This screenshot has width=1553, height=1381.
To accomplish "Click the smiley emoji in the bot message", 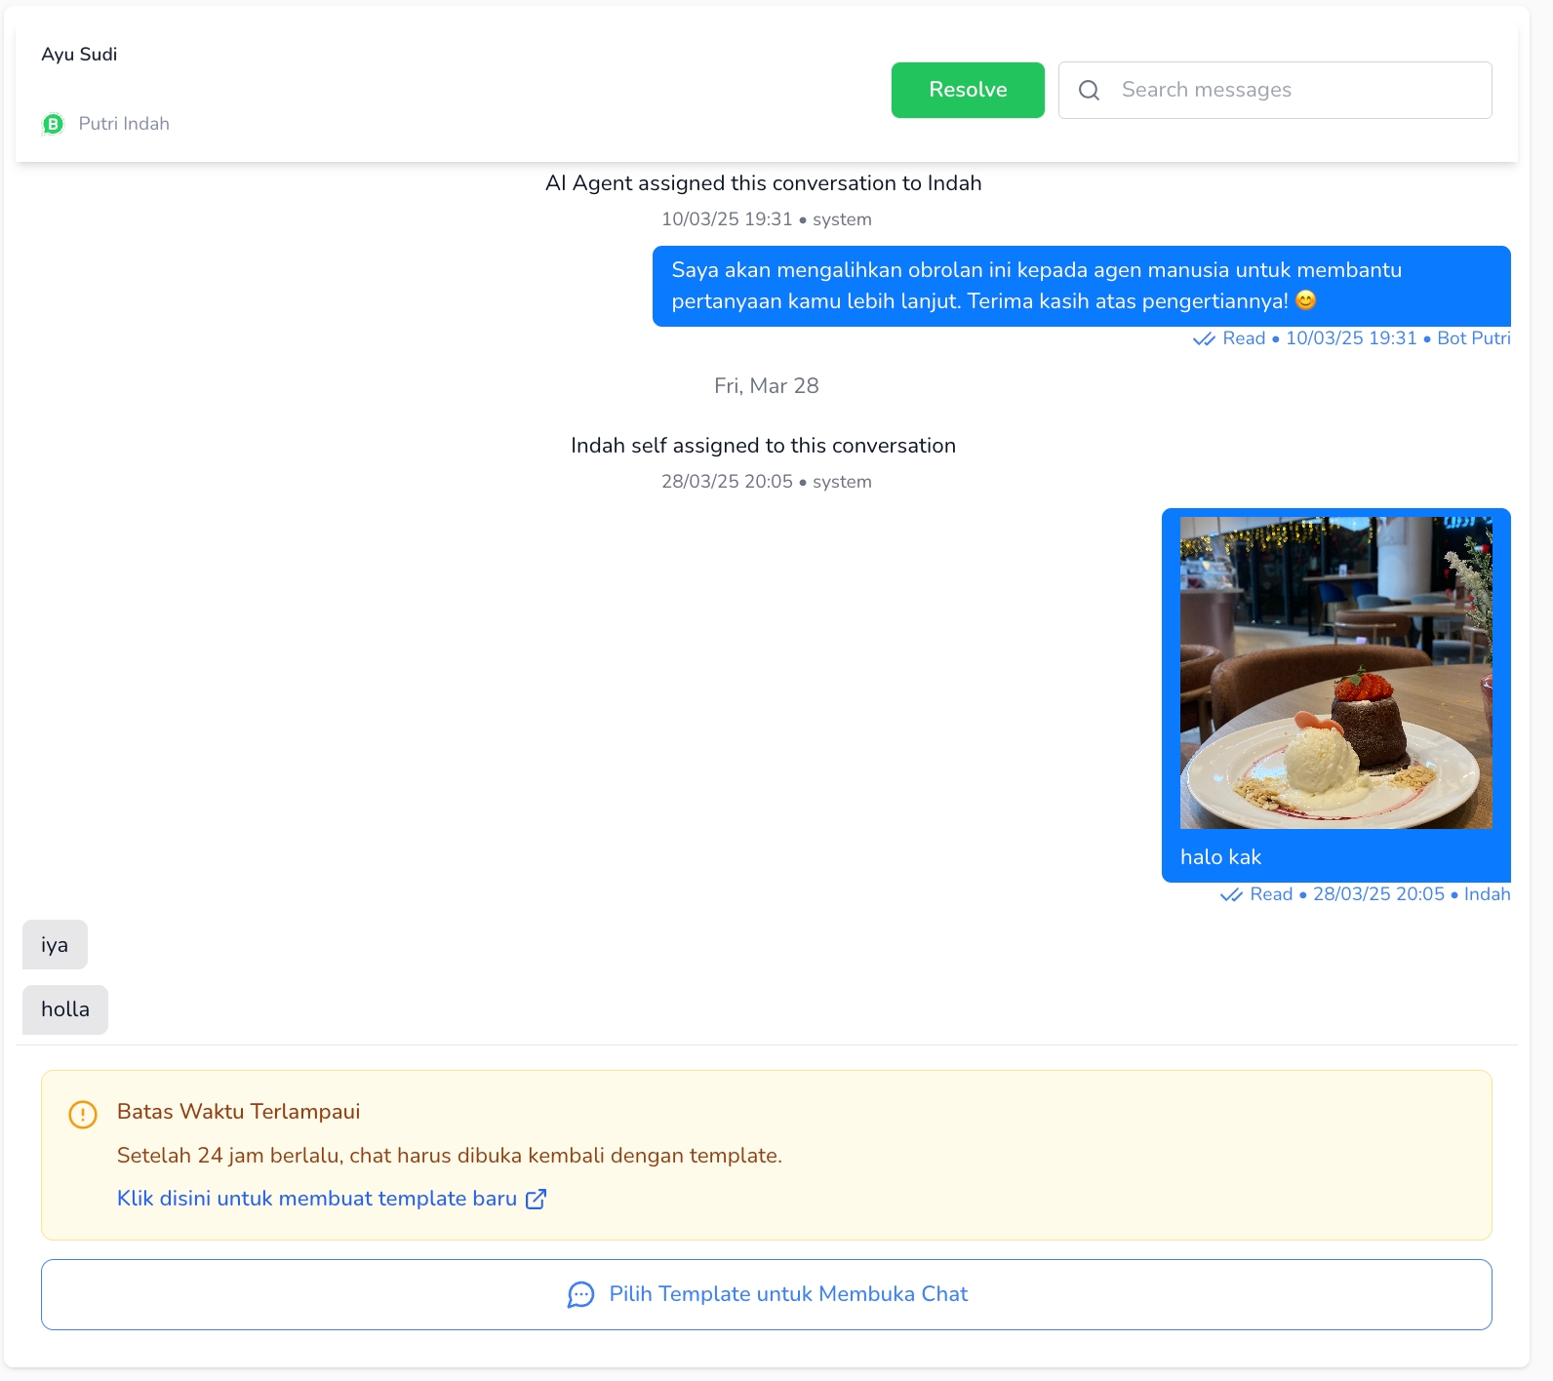I will [x=1305, y=300].
